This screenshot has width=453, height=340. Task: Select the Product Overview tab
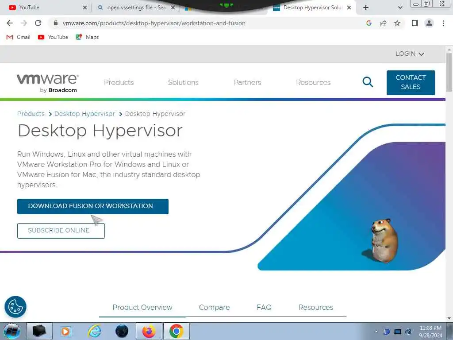[x=142, y=307]
